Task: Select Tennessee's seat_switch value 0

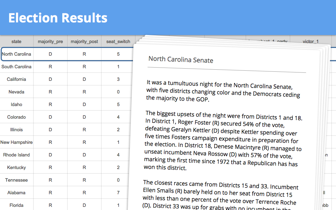Action: pyautogui.click(x=118, y=180)
